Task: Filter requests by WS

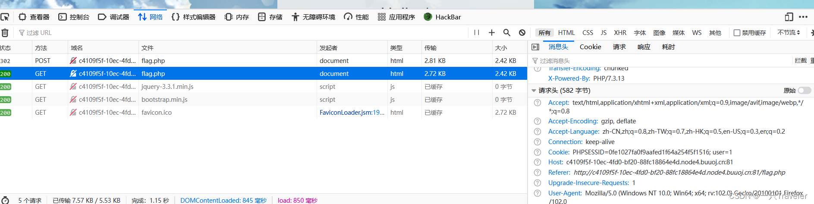Action: [x=697, y=32]
